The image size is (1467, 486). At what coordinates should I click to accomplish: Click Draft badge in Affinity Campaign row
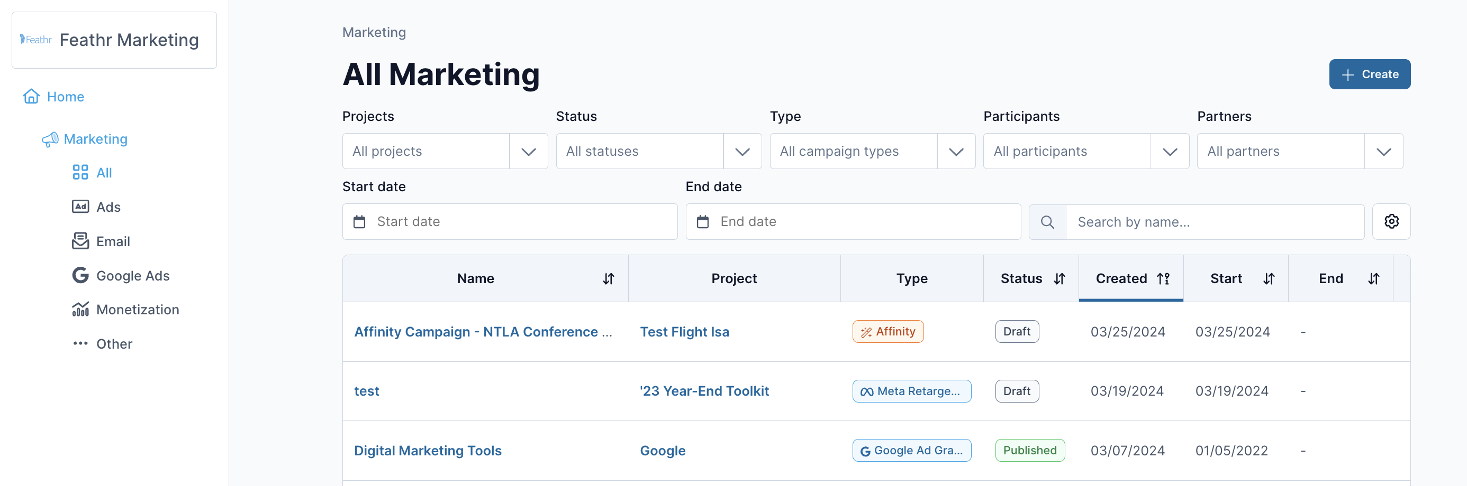[1017, 331]
